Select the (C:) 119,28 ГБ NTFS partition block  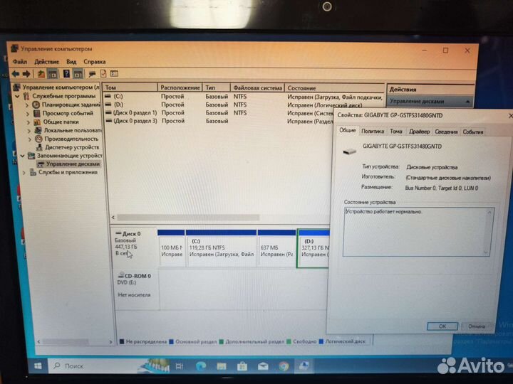click(221, 248)
